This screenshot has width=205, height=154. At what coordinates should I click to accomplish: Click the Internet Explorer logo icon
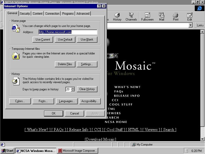(x=199, y=8)
